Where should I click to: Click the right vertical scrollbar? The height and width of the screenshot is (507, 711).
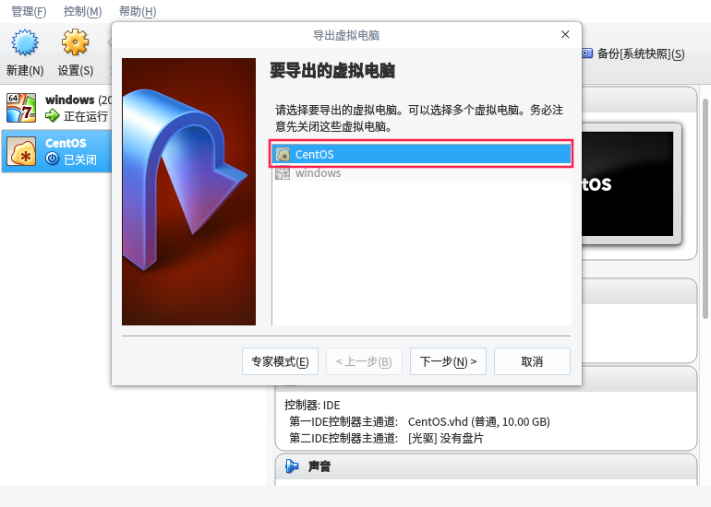[x=705, y=208]
